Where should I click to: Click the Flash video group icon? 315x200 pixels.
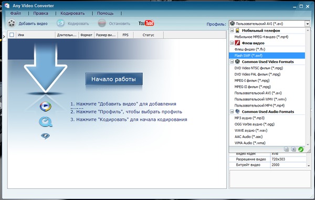[x=237, y=43]
